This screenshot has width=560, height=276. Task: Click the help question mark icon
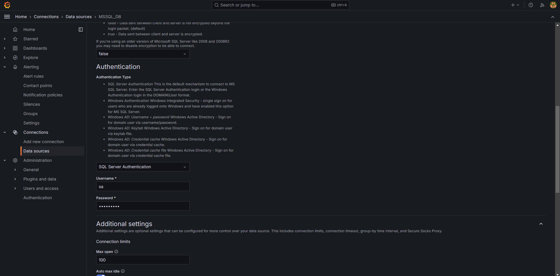point(531,5)
